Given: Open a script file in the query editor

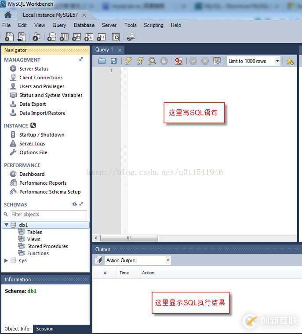Looking at the screenshot, I should pyautogui.click(x=102, y=61).
